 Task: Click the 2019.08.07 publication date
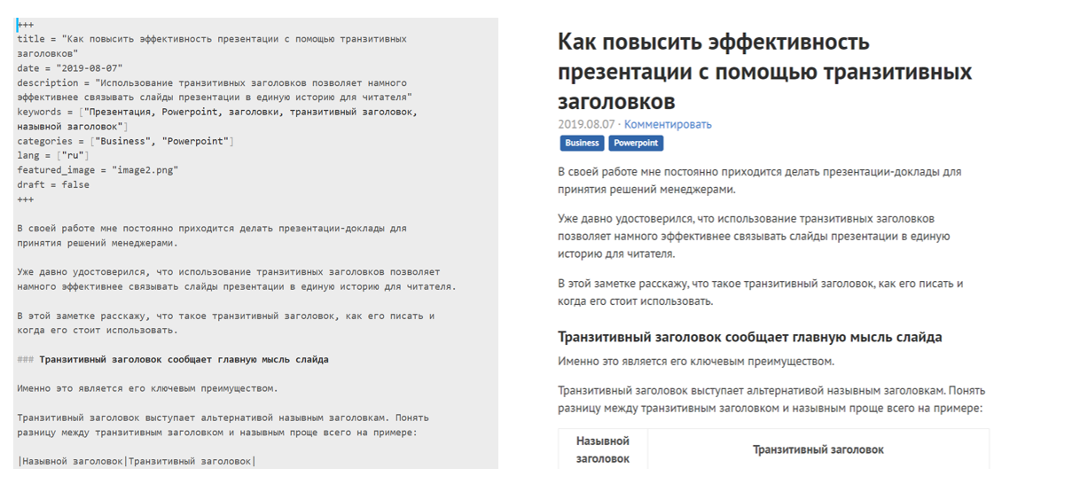[x=586, y=124]
